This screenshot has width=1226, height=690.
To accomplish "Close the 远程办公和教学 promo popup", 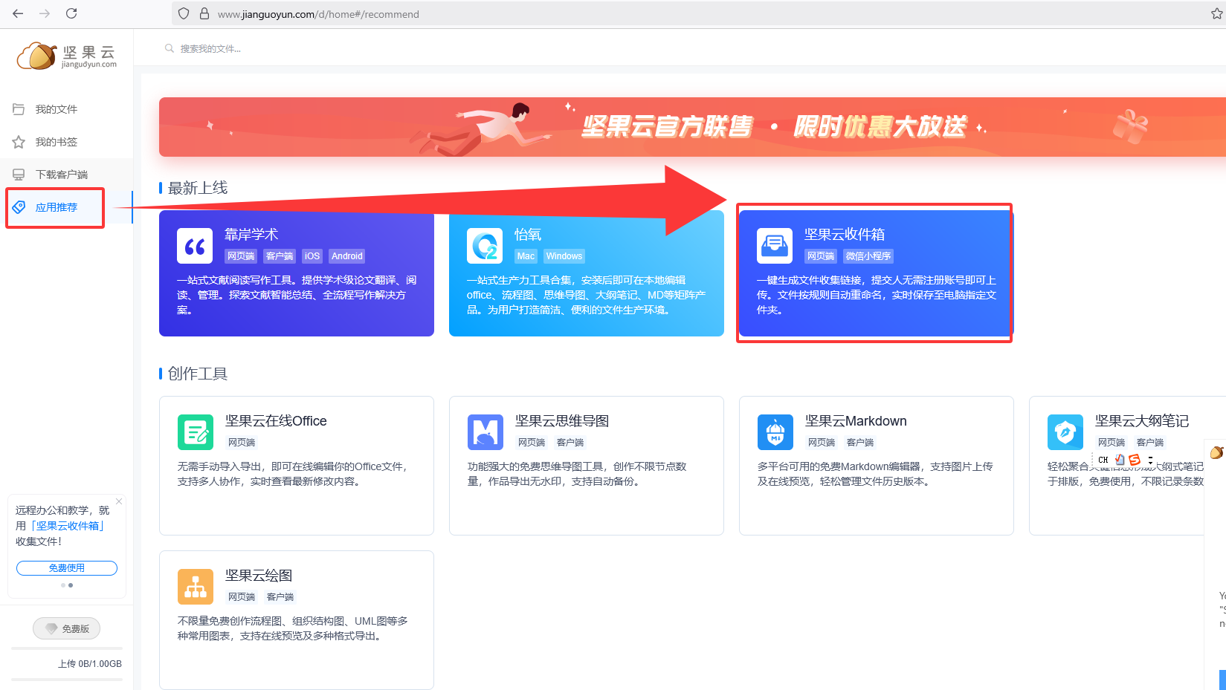I will point(119,501).
